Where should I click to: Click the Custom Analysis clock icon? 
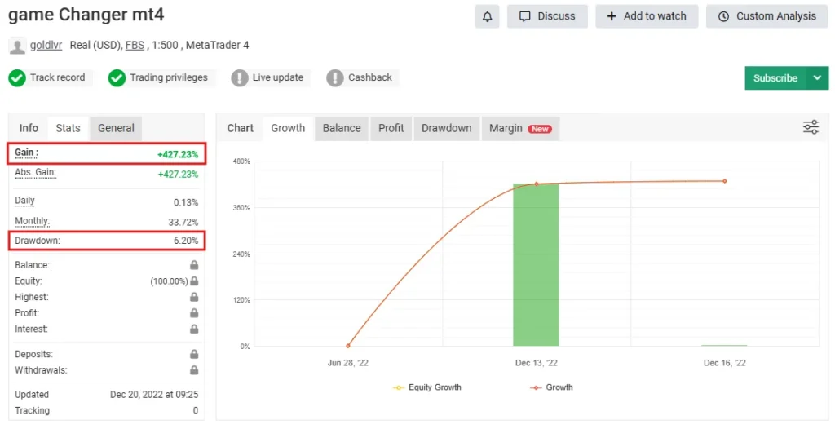coord(723,16)
